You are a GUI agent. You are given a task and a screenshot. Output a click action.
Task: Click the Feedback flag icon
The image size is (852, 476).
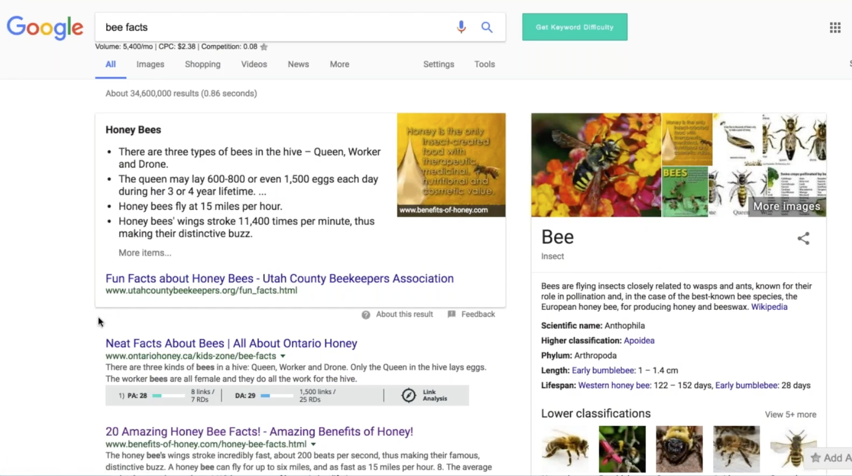(452, 314)
